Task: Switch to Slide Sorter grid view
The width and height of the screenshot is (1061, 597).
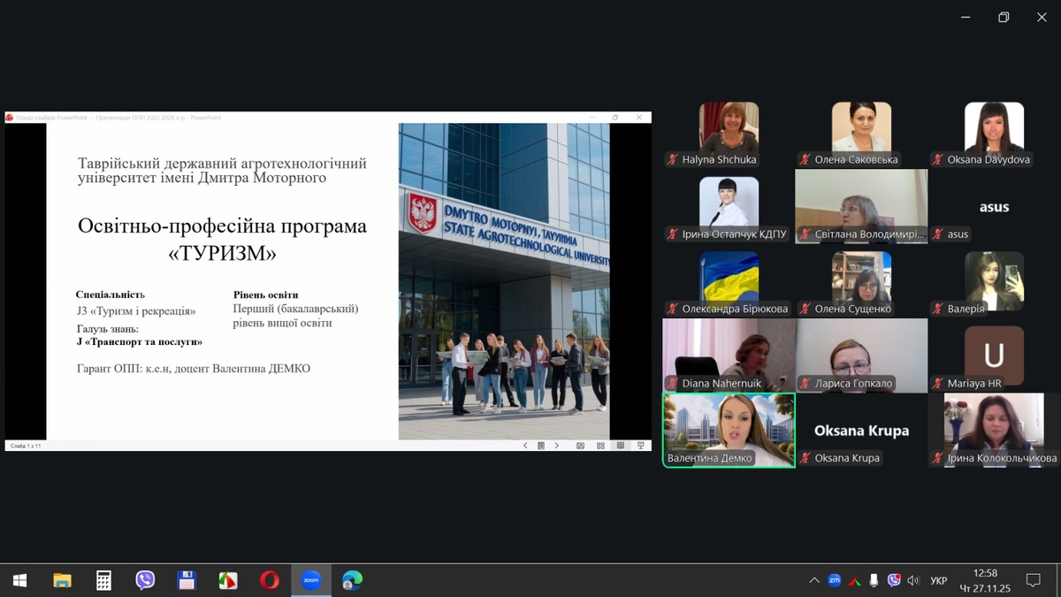Action: [x=600, y=446]
